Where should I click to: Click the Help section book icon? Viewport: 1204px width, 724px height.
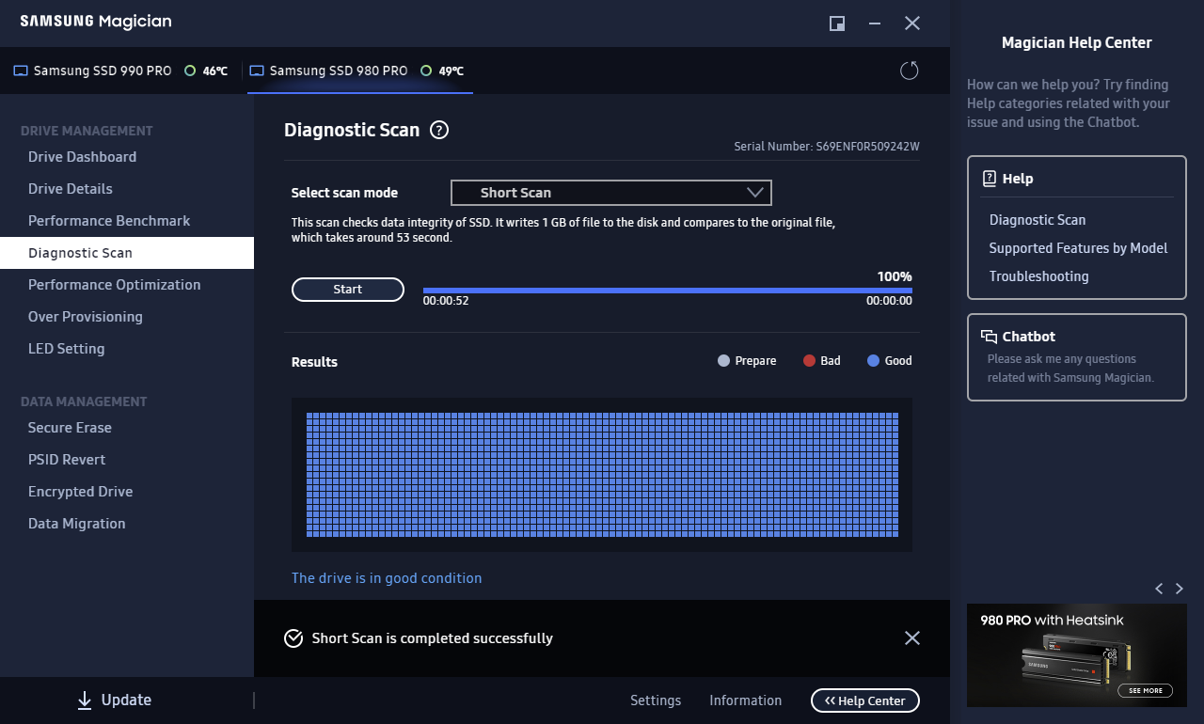tap(989, 179)
